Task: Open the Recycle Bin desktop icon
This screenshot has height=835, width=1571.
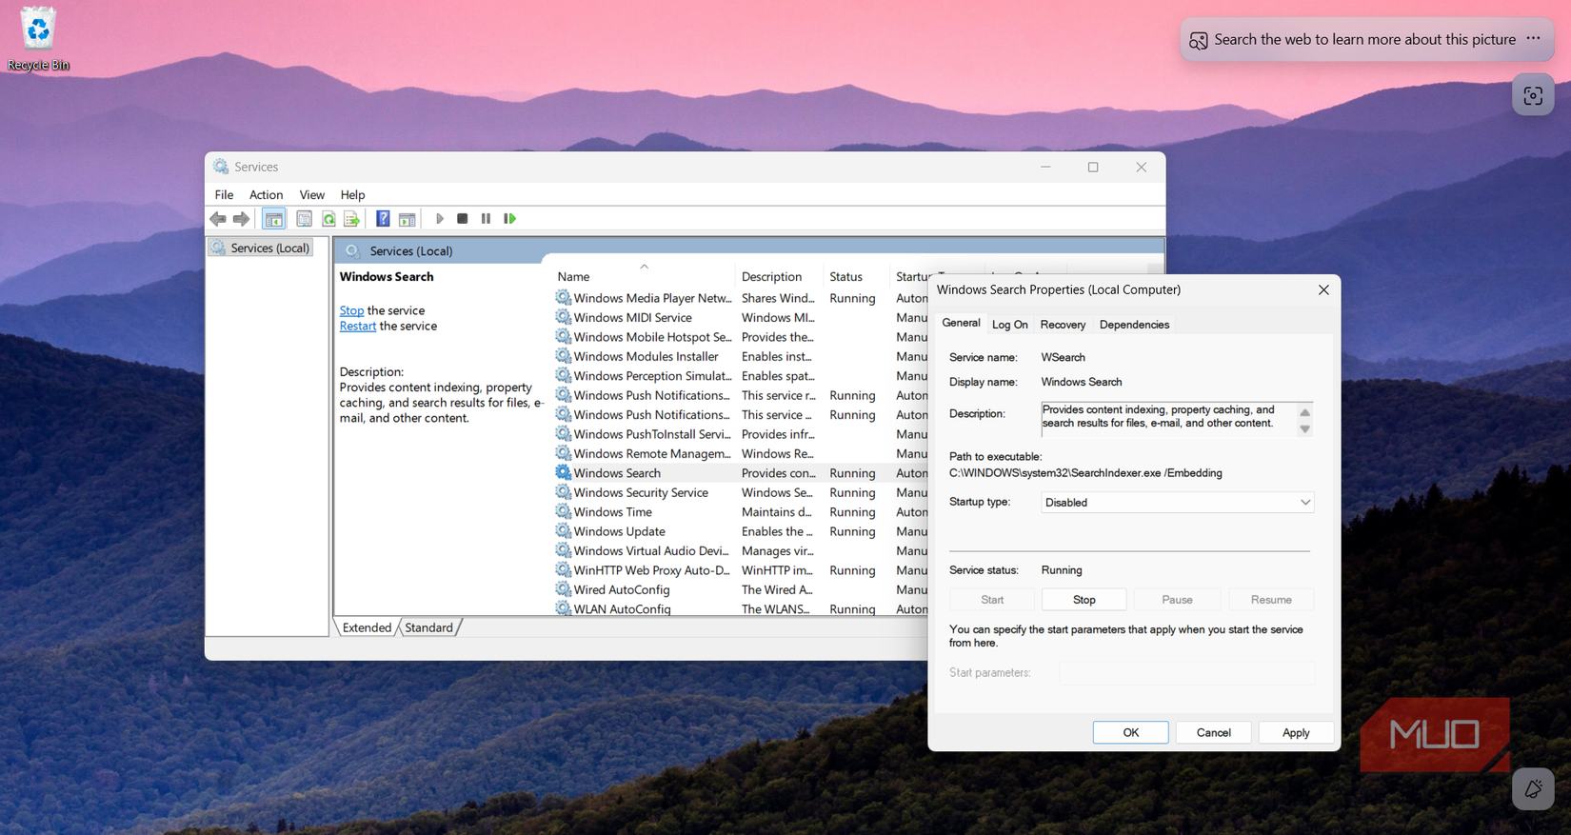Action: (38, 38)
